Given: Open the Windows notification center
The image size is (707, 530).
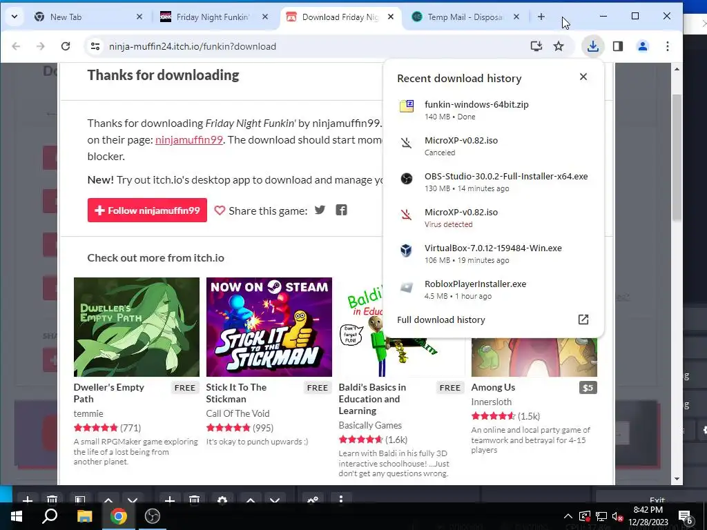Looking at the screenshot, I should pyautogui.click(x=685, y=516).
